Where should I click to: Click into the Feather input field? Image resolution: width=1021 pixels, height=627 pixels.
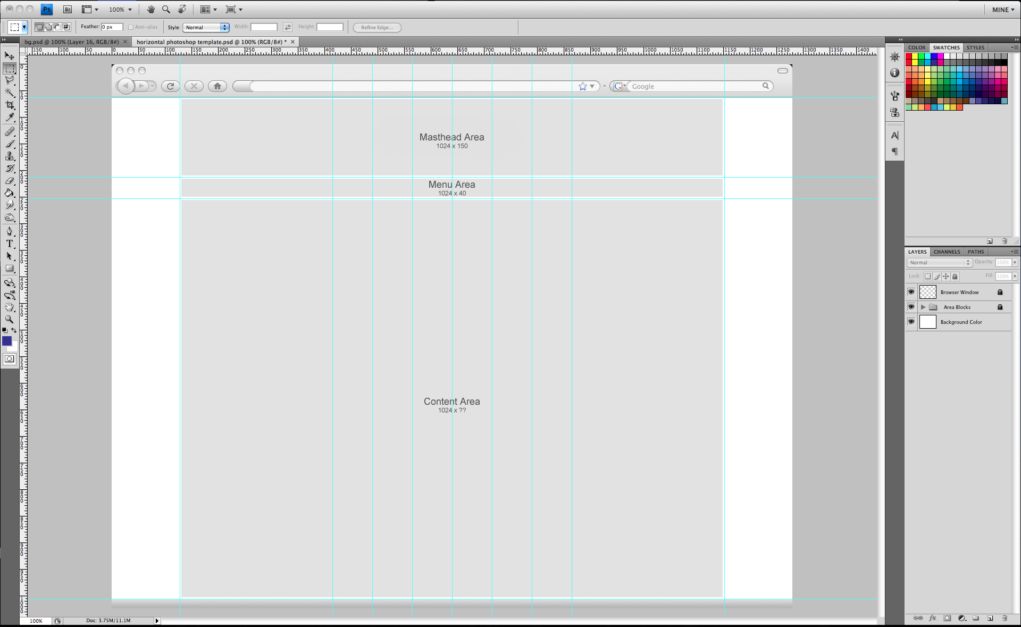(112, 27)
